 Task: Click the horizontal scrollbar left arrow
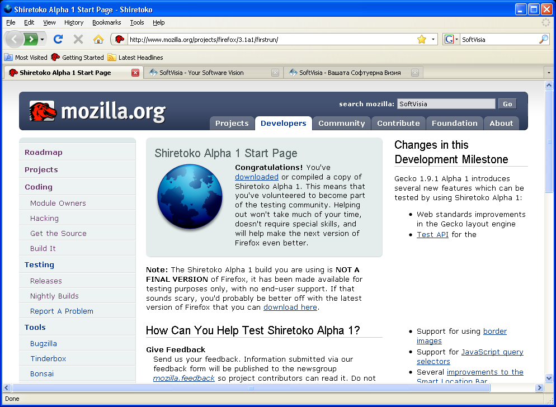coord(7,388)
